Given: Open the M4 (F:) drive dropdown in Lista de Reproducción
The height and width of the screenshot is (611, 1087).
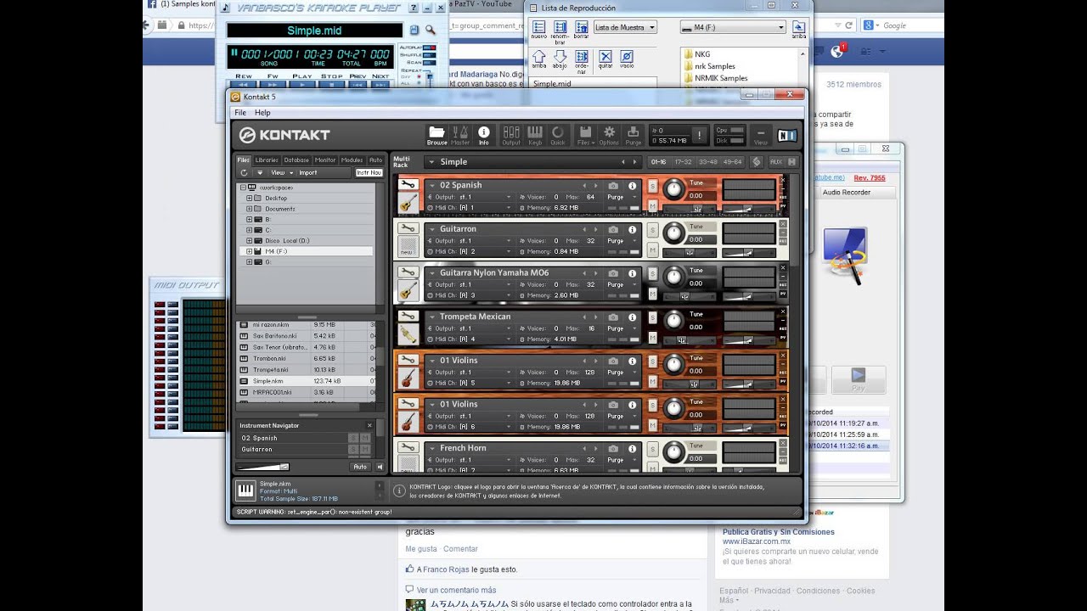Looking at the screenshot, I should tap(734, 27).
